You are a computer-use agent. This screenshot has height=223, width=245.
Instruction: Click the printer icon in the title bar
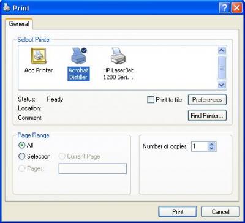click(7, 7)
